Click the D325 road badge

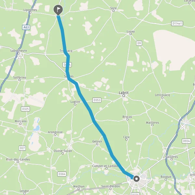point(25,109)
